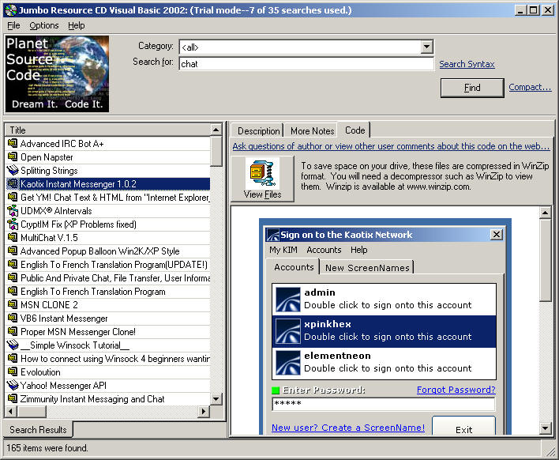Click the icon beside How to connect using Winsock
This screenshot has height=460, width=559.
pyautogui.click(x=13, y=358)
